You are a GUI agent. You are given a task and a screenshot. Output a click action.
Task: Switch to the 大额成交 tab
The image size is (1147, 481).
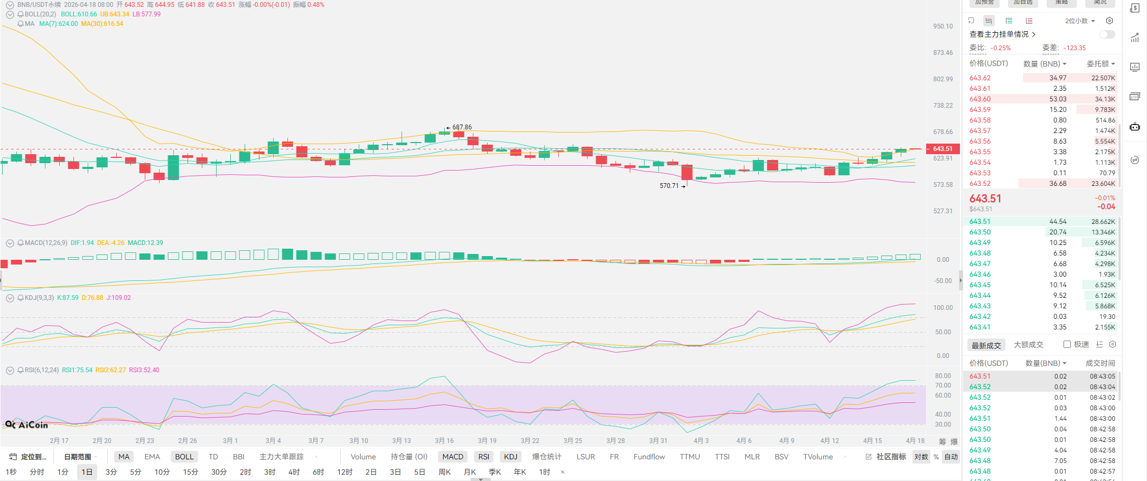tap(1028, 345)
